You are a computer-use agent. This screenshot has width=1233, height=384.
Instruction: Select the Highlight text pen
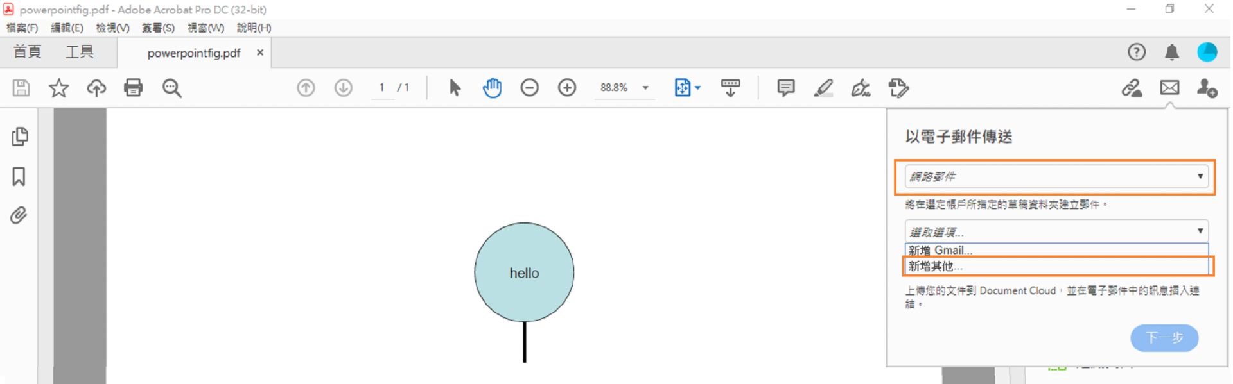pyautogui.click(x=823, y=88)
